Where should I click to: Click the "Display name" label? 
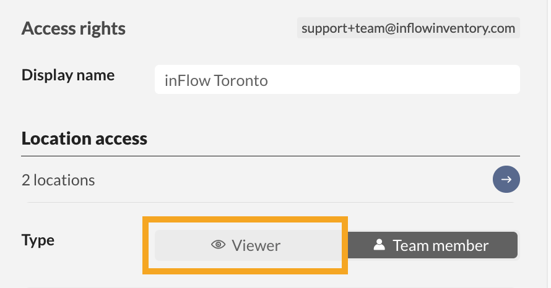[68, 75]
